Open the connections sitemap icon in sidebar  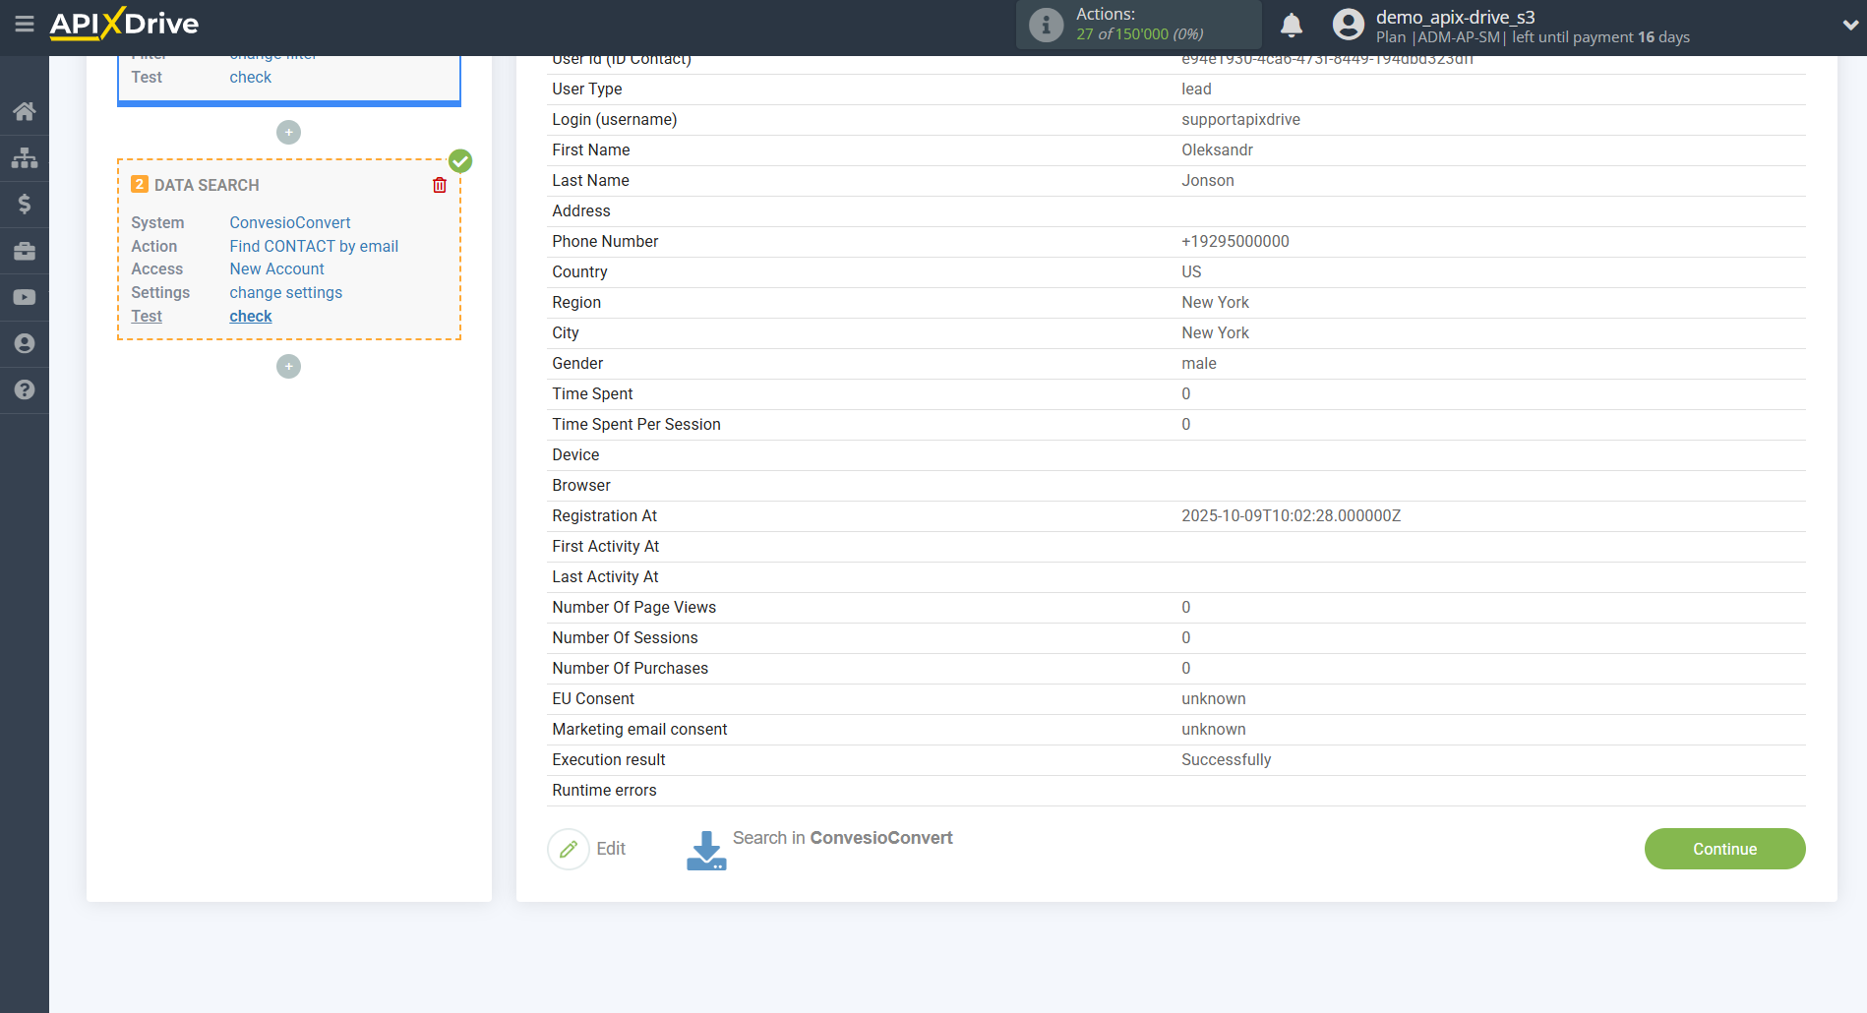click(x=25, y=157)
